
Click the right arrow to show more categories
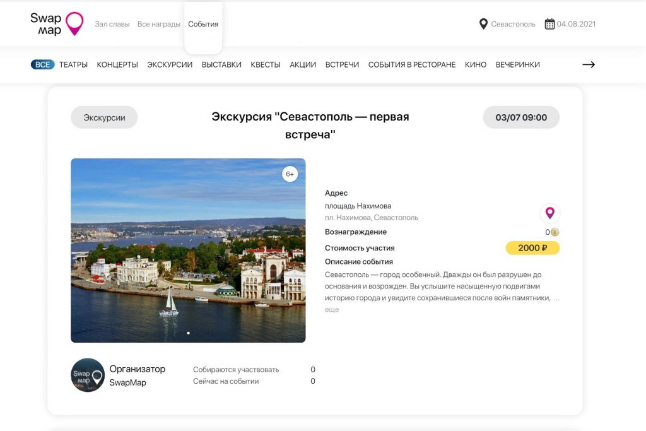[x=589, y=64]
